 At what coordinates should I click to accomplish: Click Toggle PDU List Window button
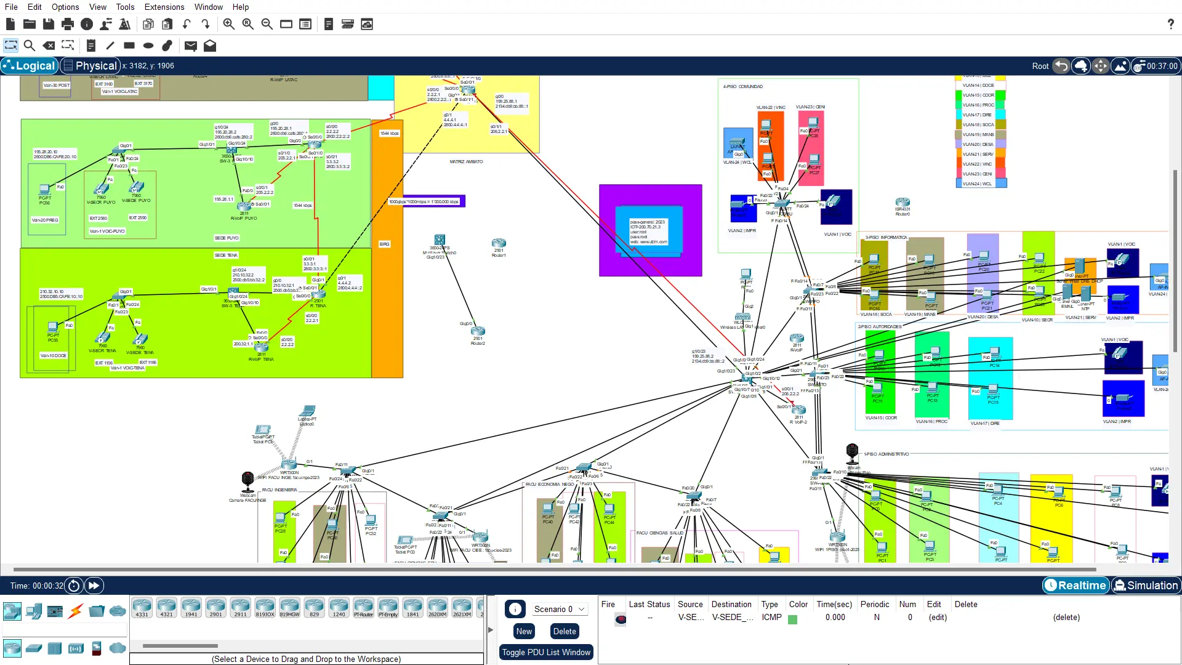[x=546, y=652]
